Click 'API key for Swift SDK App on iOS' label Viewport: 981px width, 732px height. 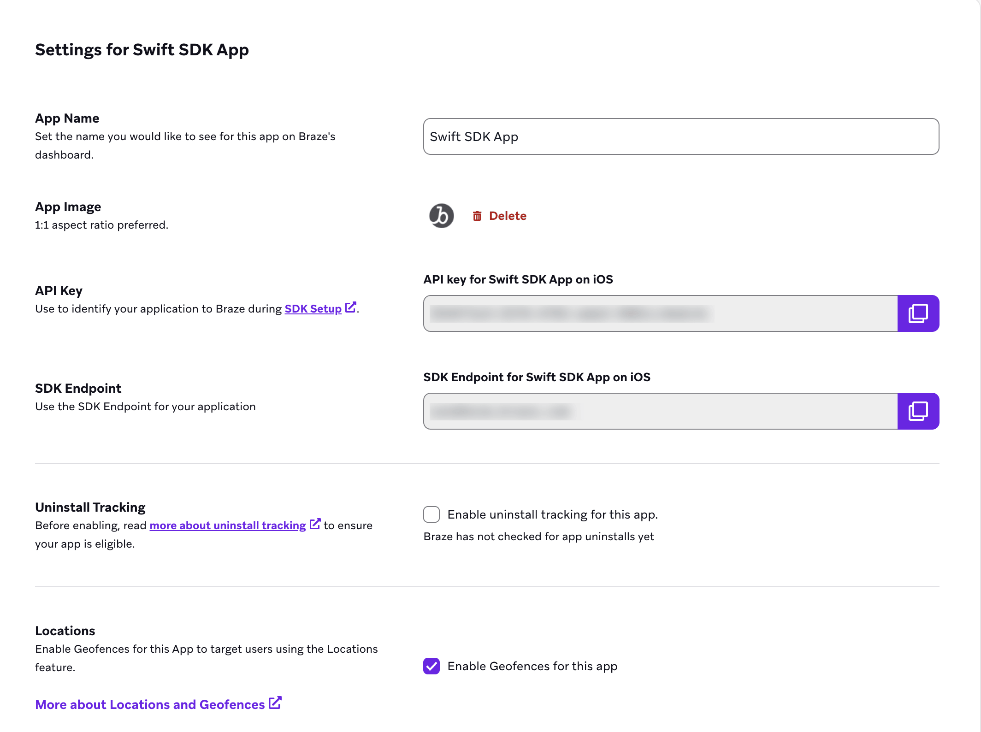pos(518,279)
